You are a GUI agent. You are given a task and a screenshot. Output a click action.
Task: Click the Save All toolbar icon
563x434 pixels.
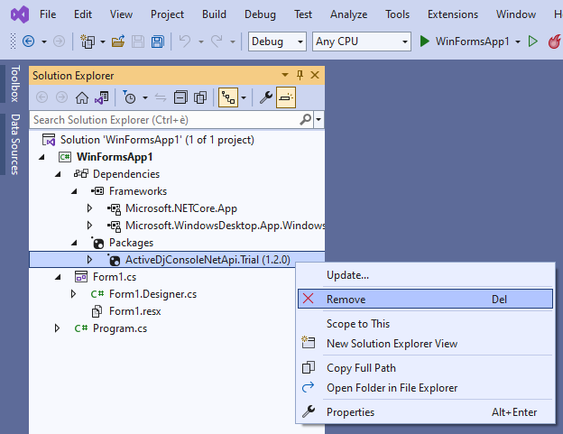point(158,42)
